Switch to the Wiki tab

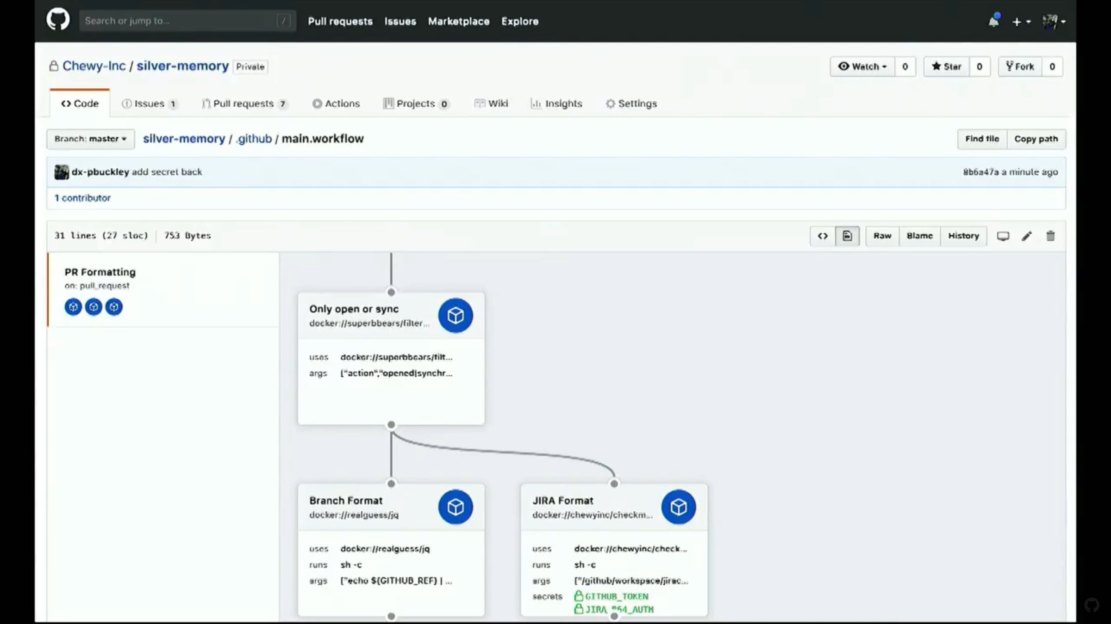pyautogui.click(x=491, y=104)
